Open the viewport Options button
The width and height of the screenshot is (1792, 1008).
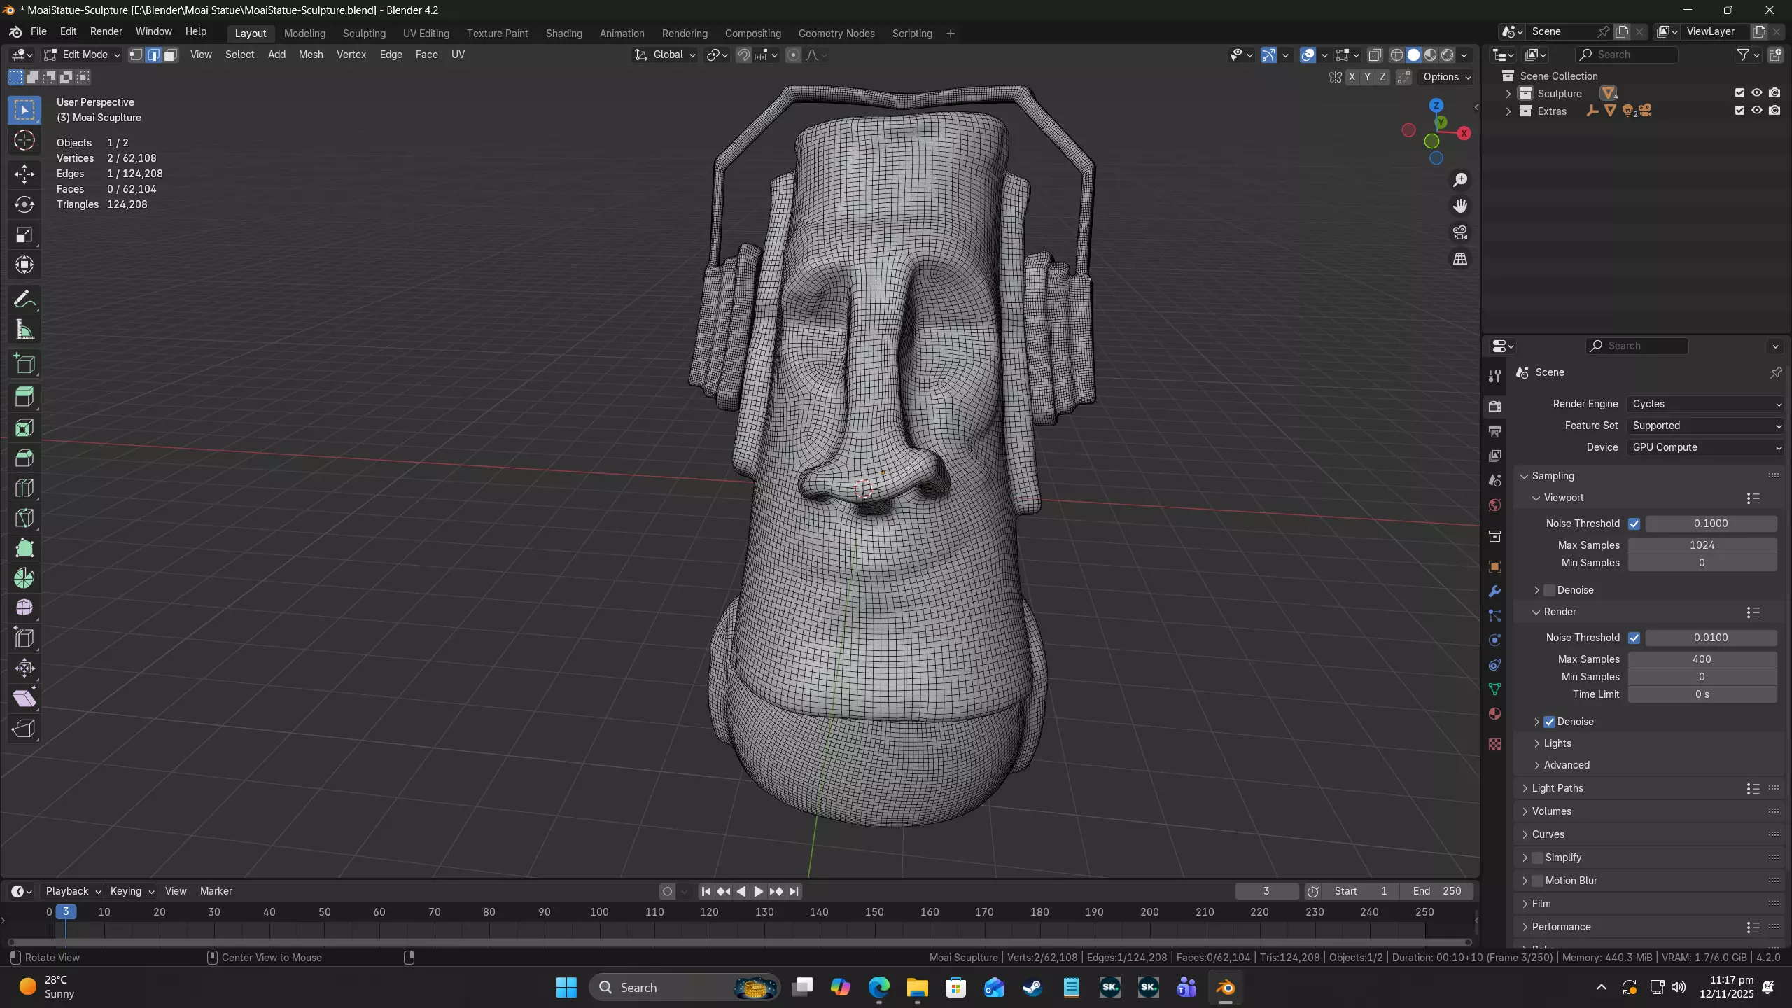click(1447, 78)
